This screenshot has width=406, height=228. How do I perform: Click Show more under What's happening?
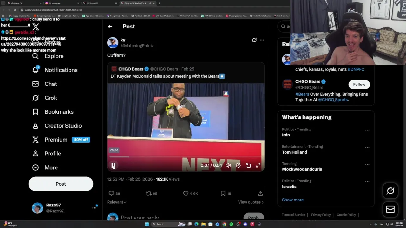[293, 200]
